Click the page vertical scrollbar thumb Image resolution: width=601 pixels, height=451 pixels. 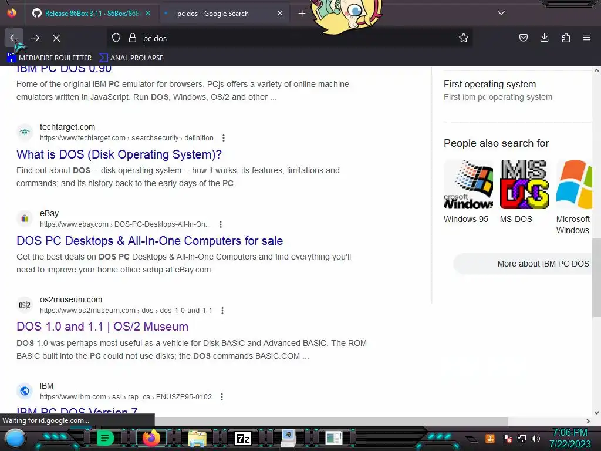tap(596, 278)
